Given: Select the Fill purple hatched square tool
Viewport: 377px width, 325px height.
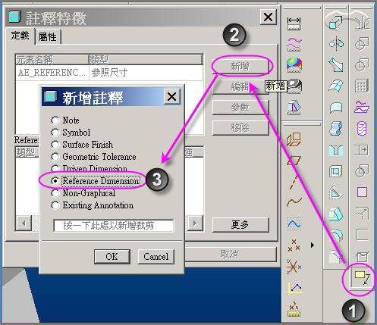Looking at the screenshot, I should [362, 192].
